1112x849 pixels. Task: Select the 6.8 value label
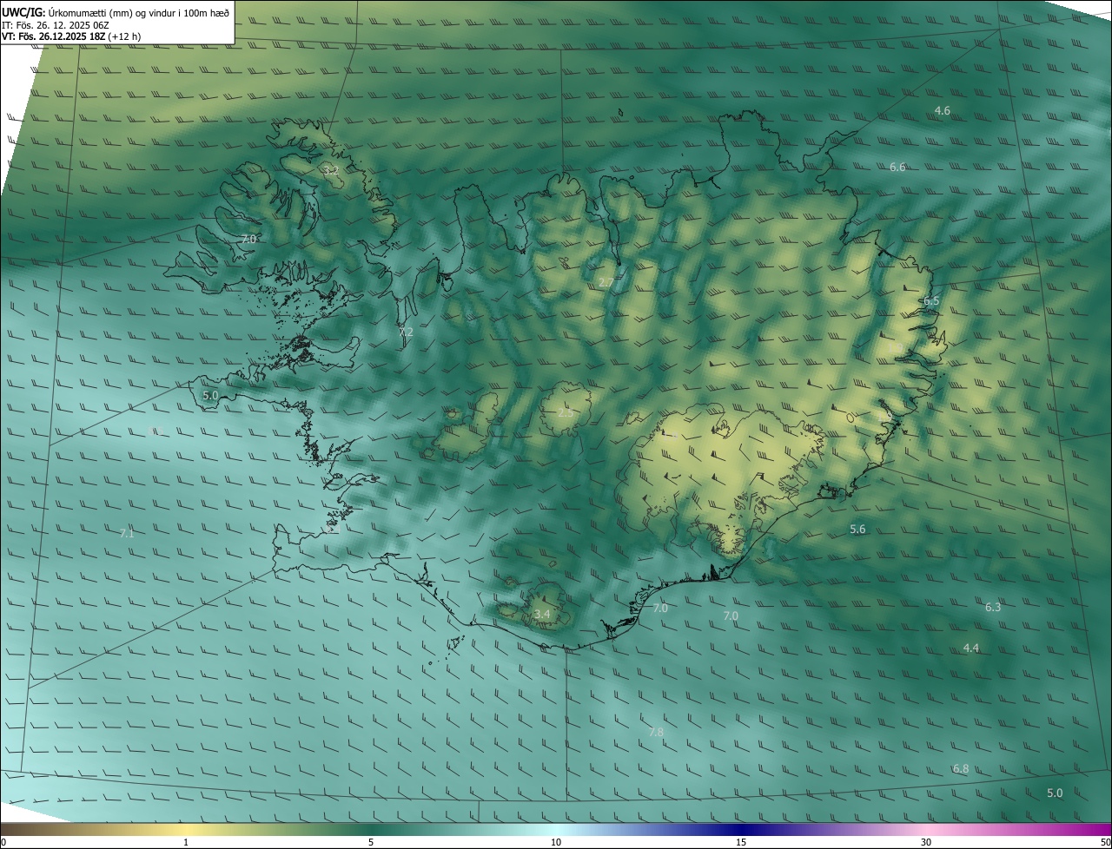961,768
